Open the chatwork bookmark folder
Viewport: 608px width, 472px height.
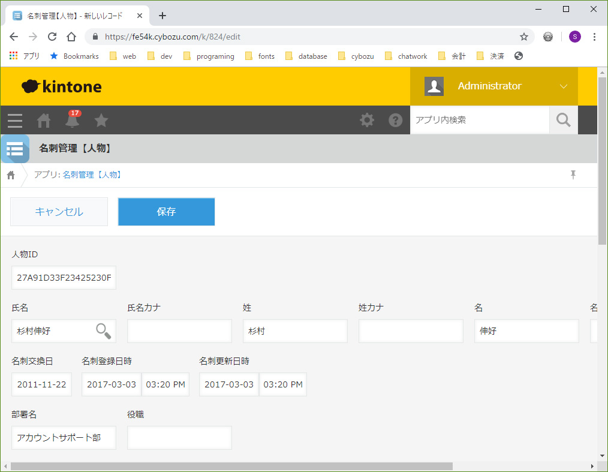click(406, 56)
